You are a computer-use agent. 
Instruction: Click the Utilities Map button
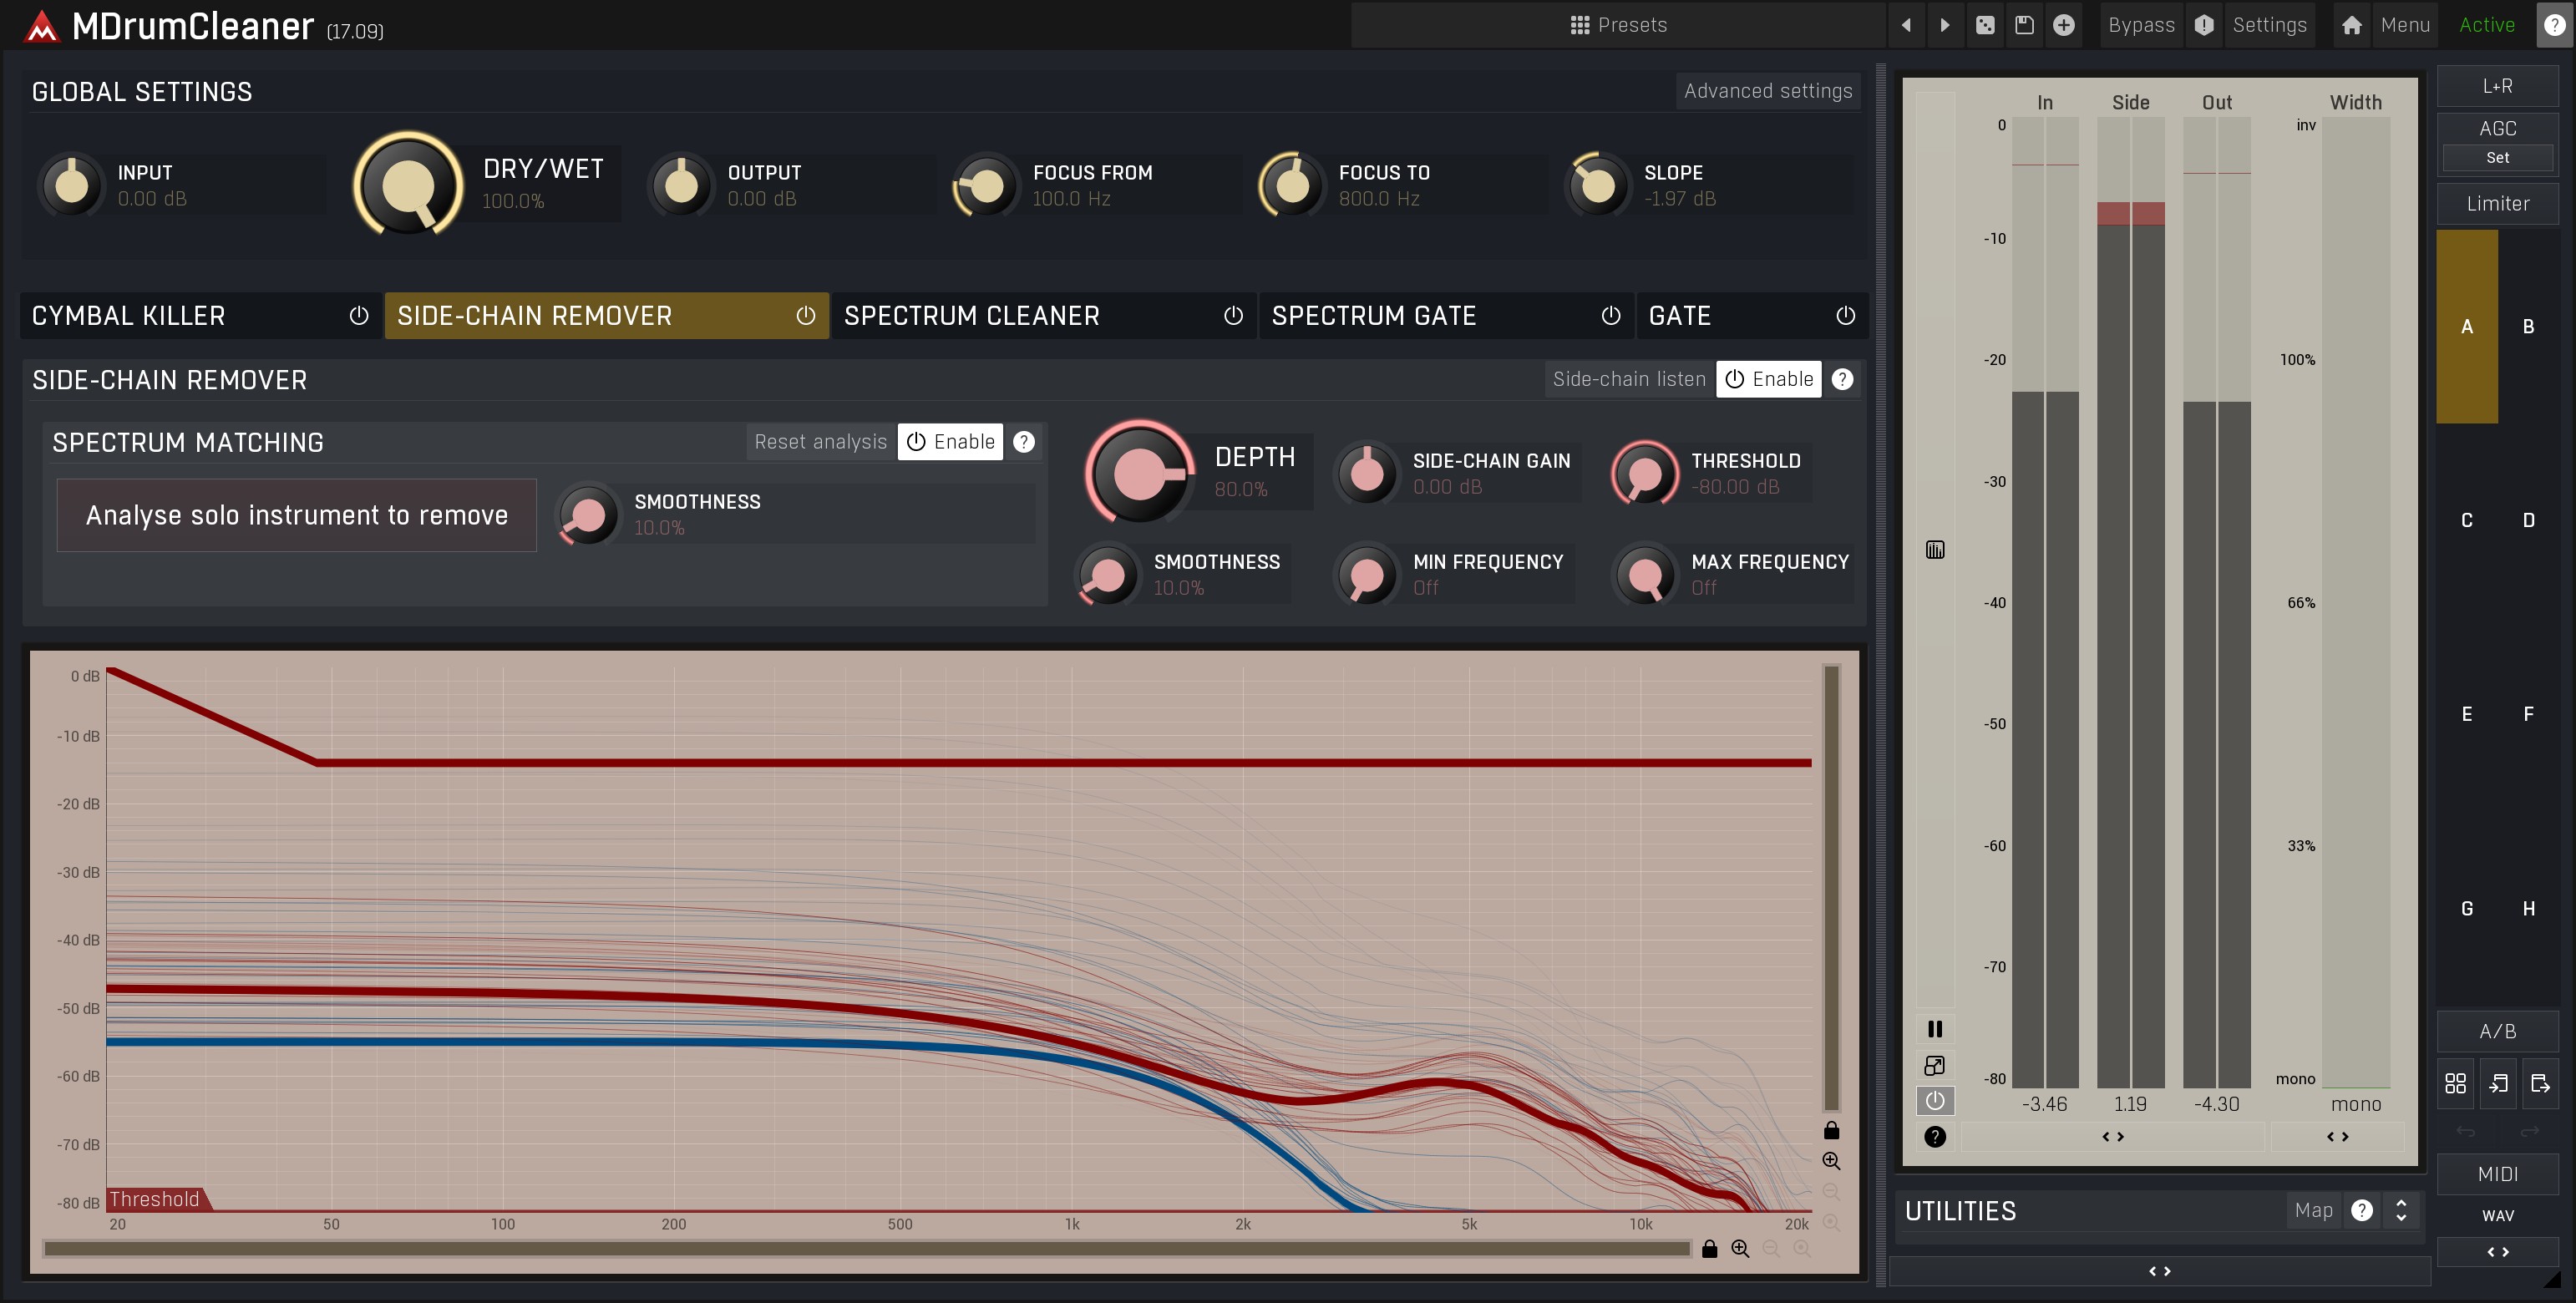[2314, 1211]
